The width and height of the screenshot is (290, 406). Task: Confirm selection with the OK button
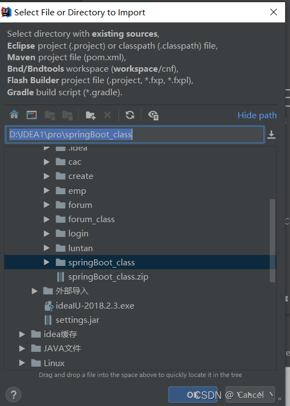coord(193,395)
